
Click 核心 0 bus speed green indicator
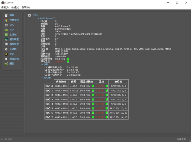point(93,86)
